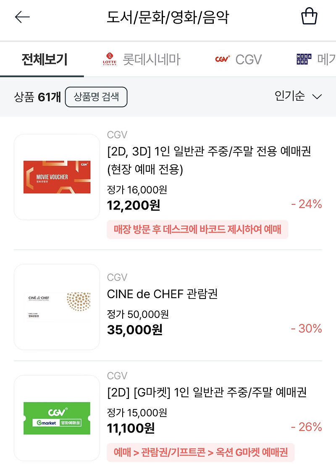Open the CINE de CHEF 관람권 title
The image size is (336, 472).
162,294
